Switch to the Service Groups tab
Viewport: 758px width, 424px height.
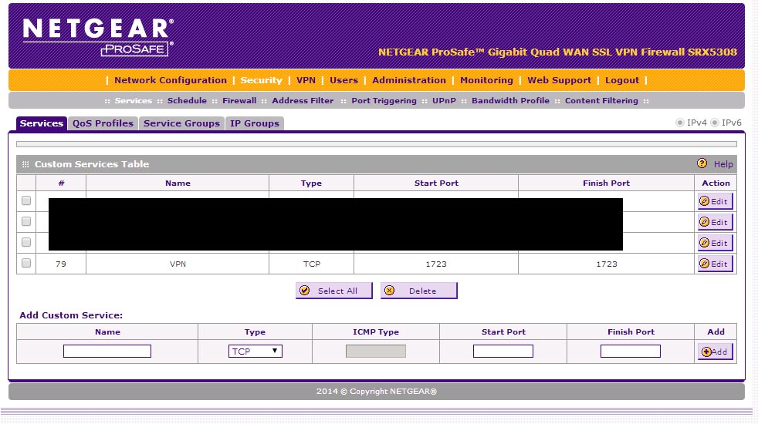181,123
